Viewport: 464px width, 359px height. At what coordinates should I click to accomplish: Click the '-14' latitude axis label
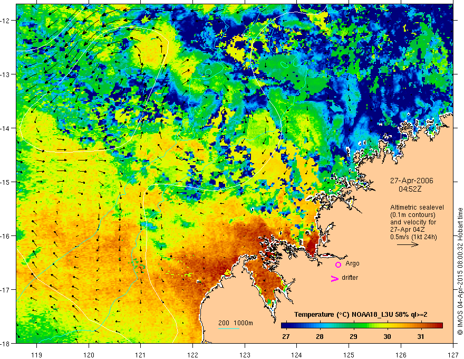(x=6, y=128)
